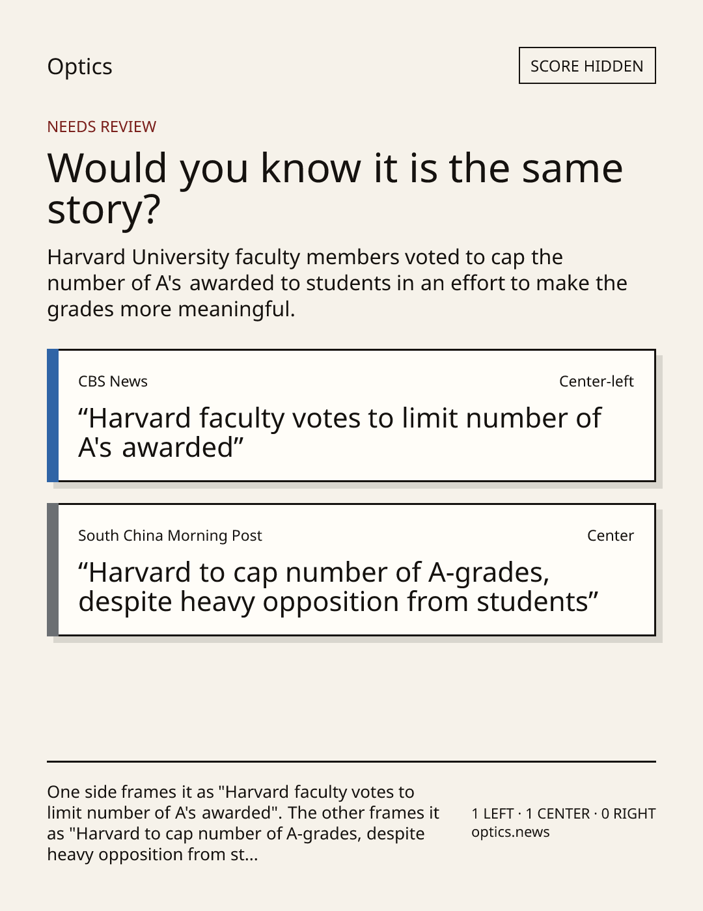Open the optics.news link

510,832
